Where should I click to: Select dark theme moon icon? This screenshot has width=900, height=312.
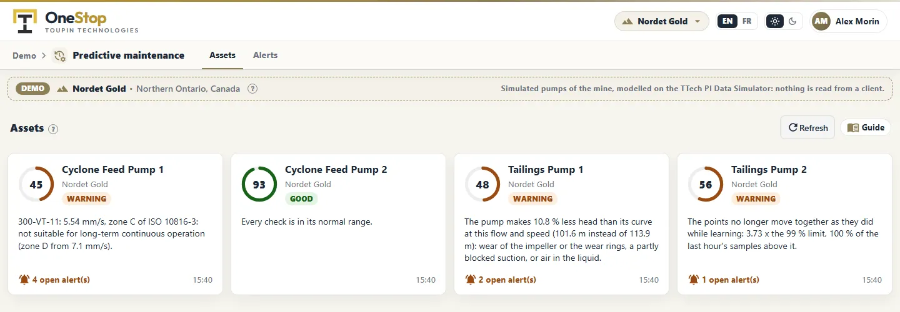(x=792, y=21)
